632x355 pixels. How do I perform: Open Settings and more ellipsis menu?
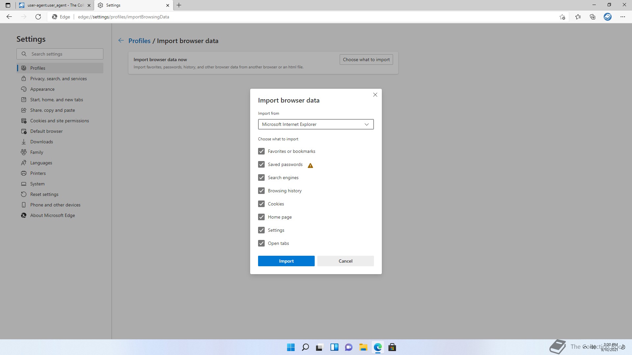622,17
